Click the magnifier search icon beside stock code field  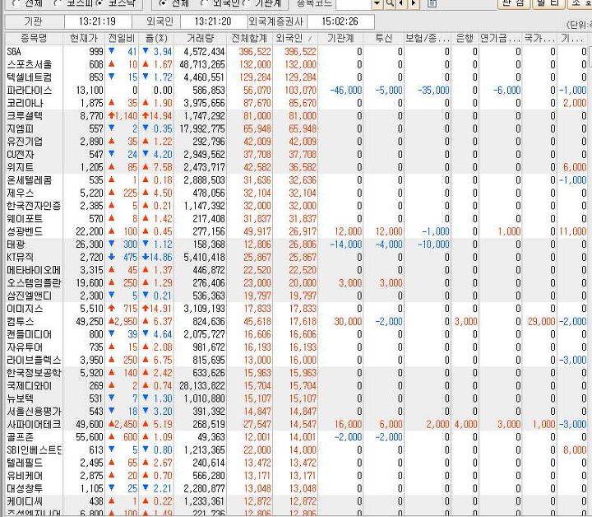coord(390,3)
